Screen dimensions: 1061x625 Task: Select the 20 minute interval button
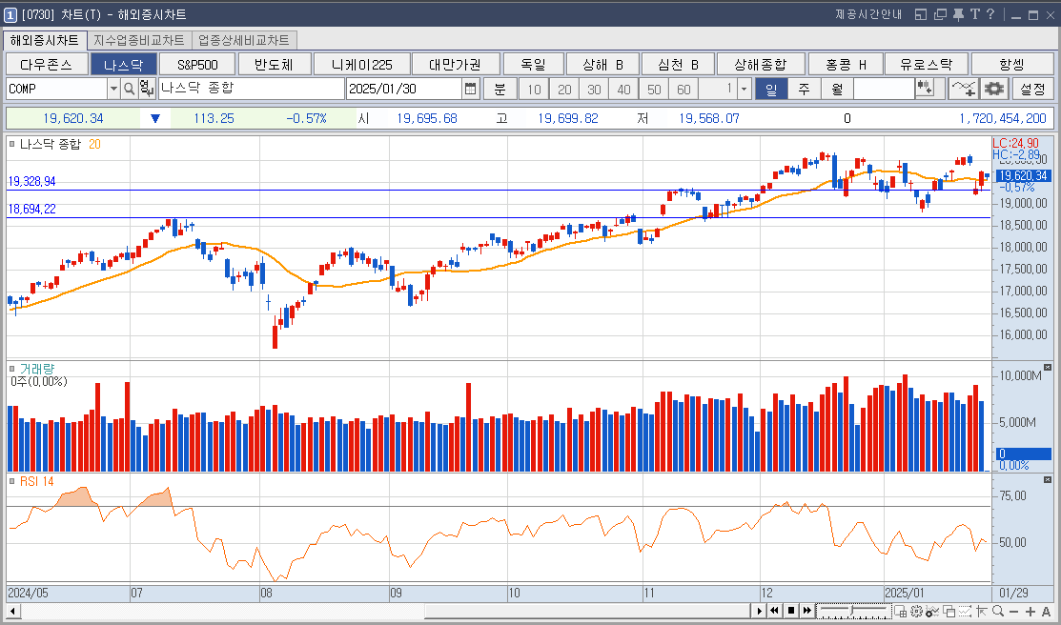(x=564, y=89)
